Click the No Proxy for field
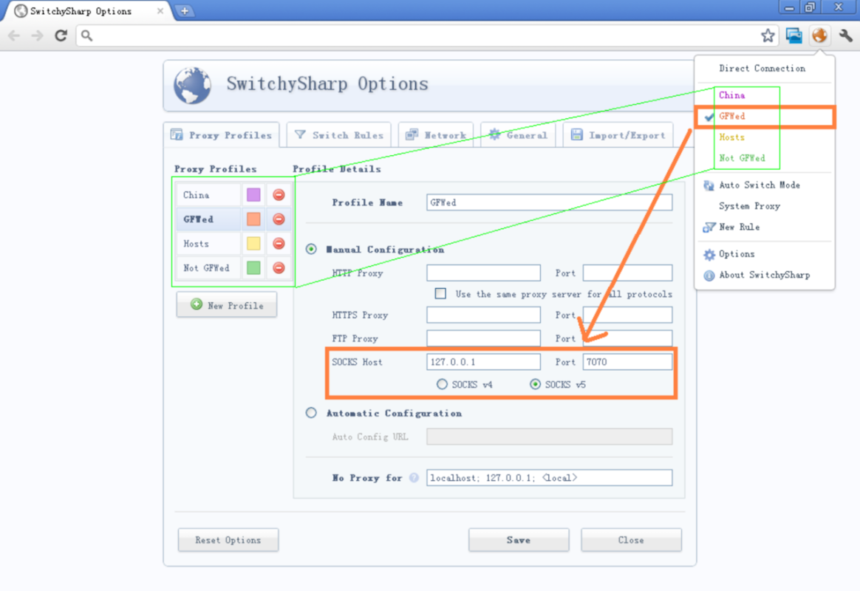 tap(549, 477)
